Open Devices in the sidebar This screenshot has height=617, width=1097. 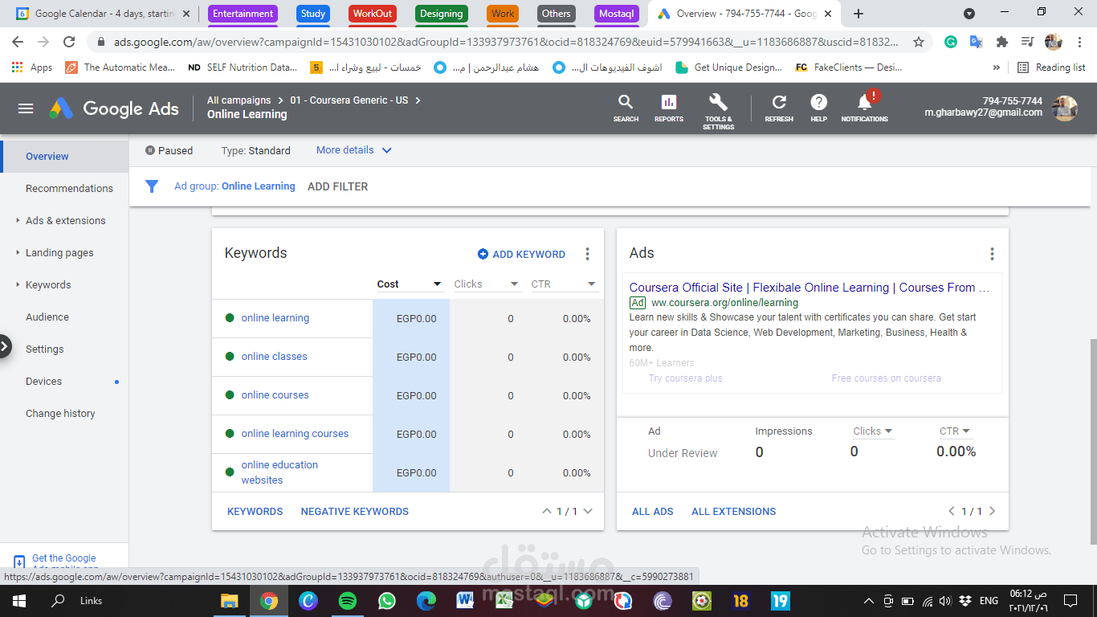tap(43, 381)
